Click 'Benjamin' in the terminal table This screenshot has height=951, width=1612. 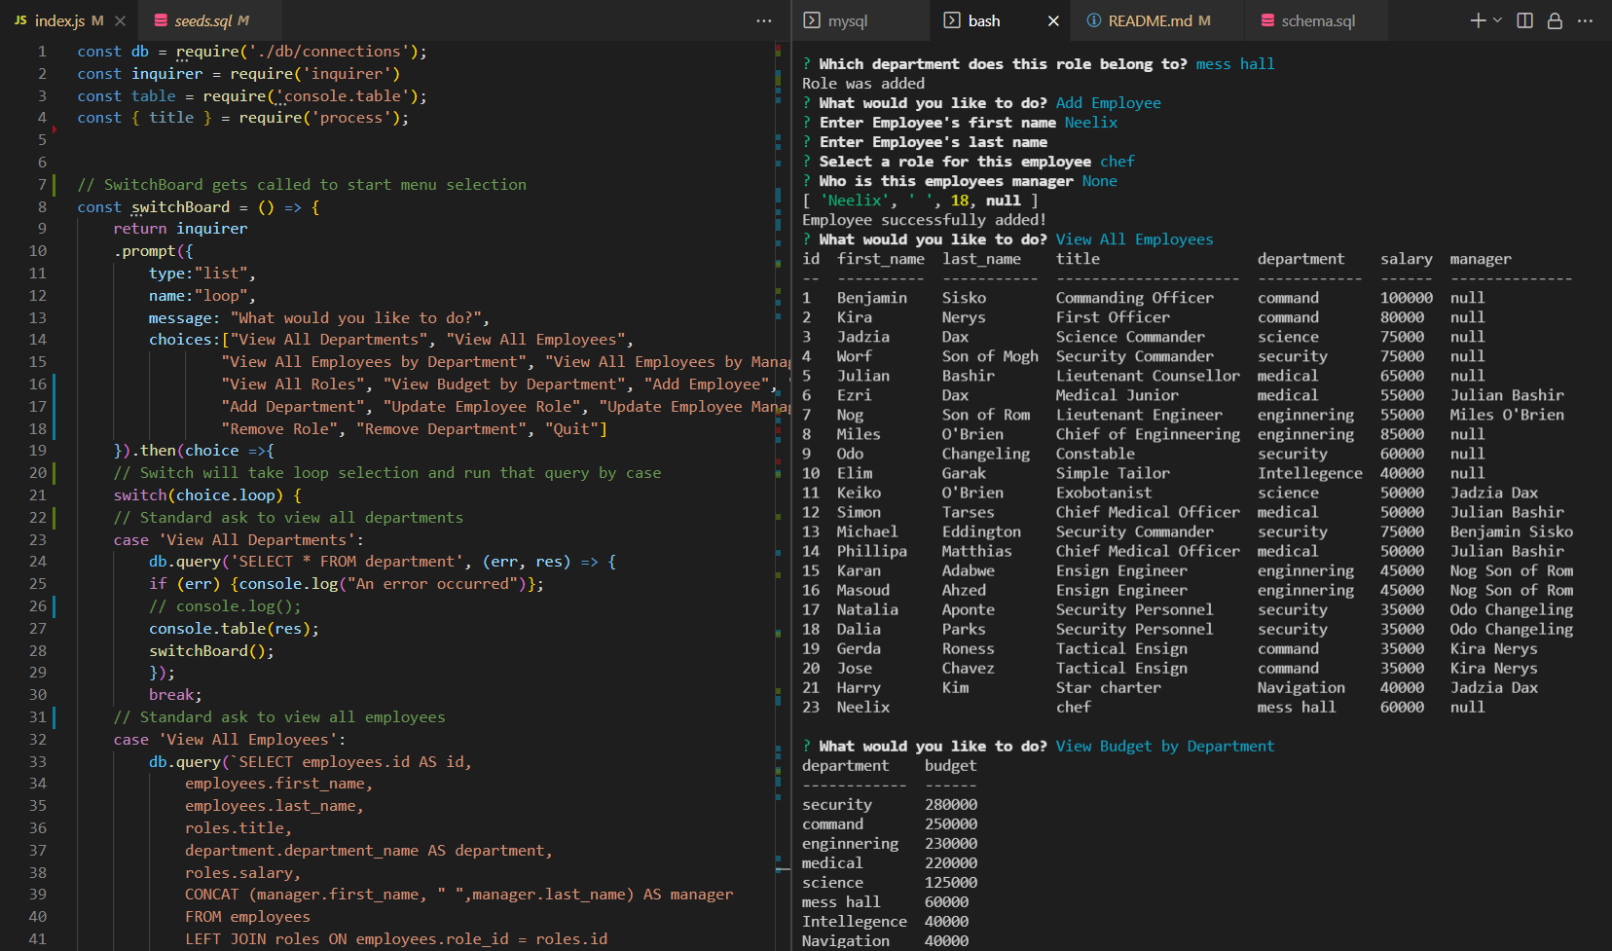pyautogui.click(x=872, y=298)
